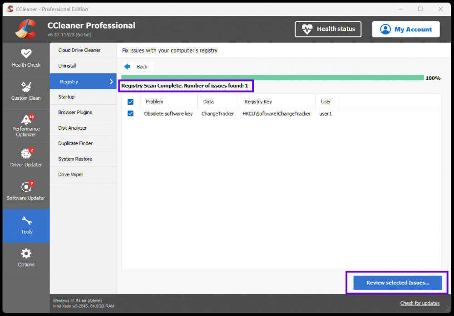This screenshot has width=454, height=316.
Task: Select the 'Obsolete software key' cell
Action: [x=168, y=114]
